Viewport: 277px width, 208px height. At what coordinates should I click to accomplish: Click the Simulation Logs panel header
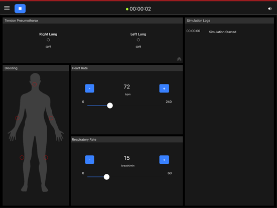tap(229, 21)
